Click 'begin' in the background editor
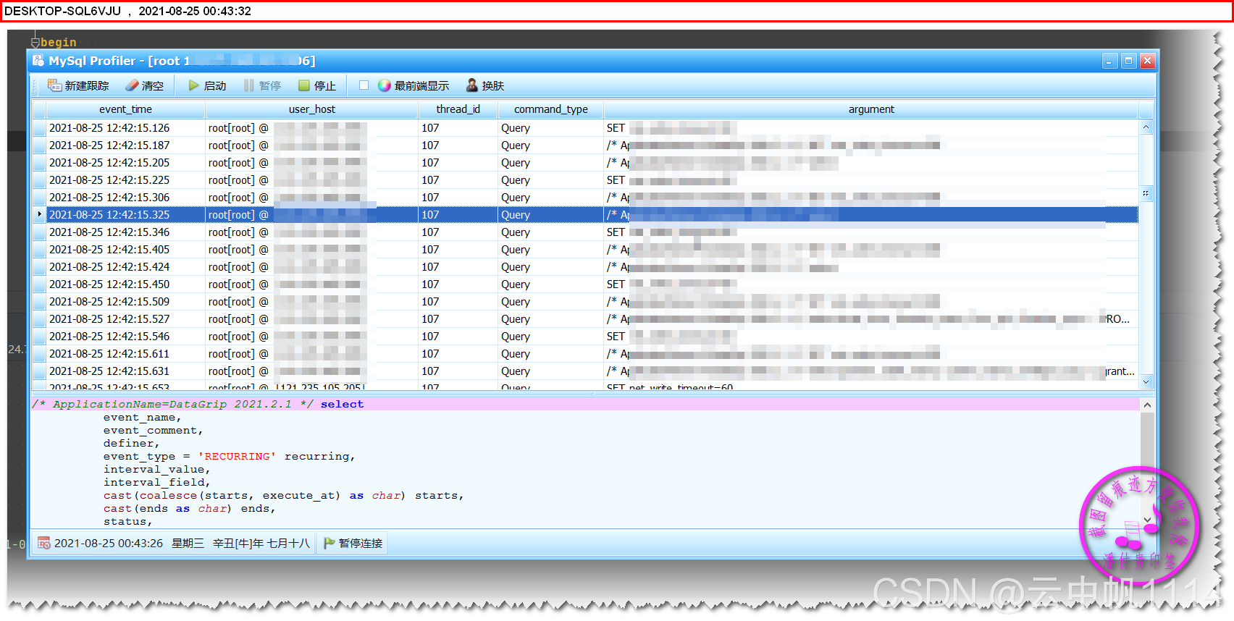Image resolution: width=1234 pixels, height=621 pixels. point(59,42)
